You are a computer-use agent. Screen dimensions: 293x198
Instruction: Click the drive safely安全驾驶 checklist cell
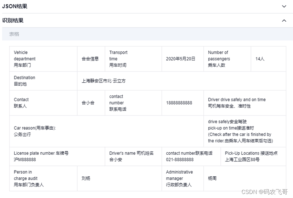(245, 131)
